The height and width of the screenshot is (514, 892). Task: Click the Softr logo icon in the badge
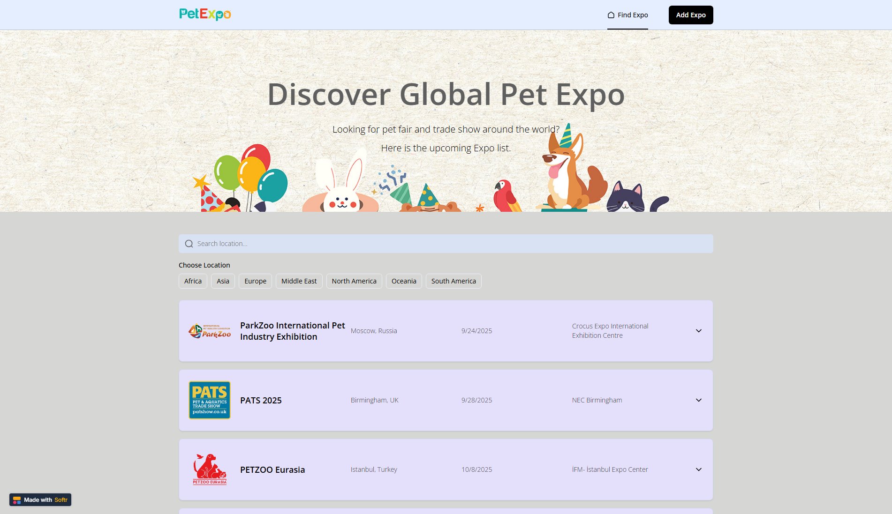[17, 500]
